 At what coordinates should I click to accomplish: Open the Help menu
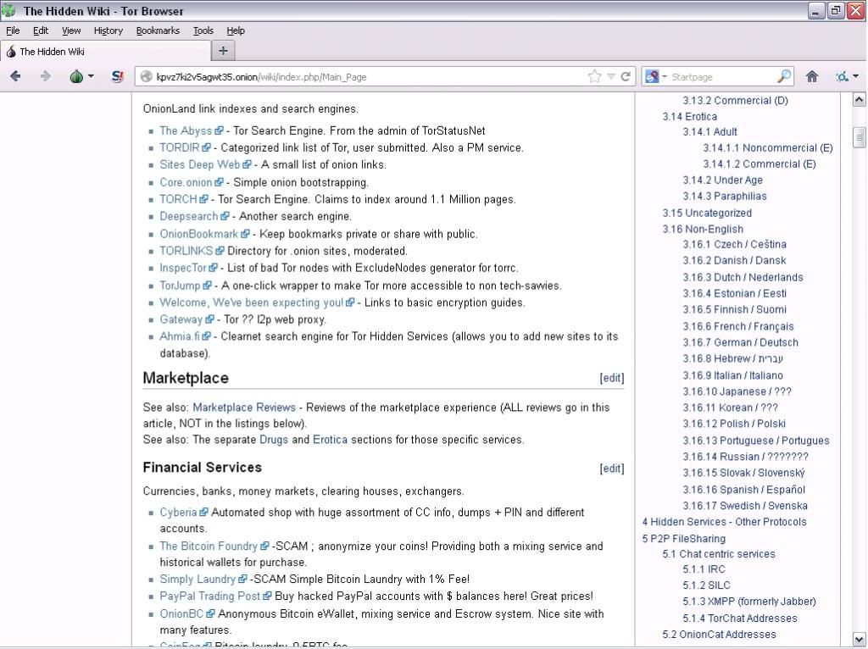click(x=236, y=31)
